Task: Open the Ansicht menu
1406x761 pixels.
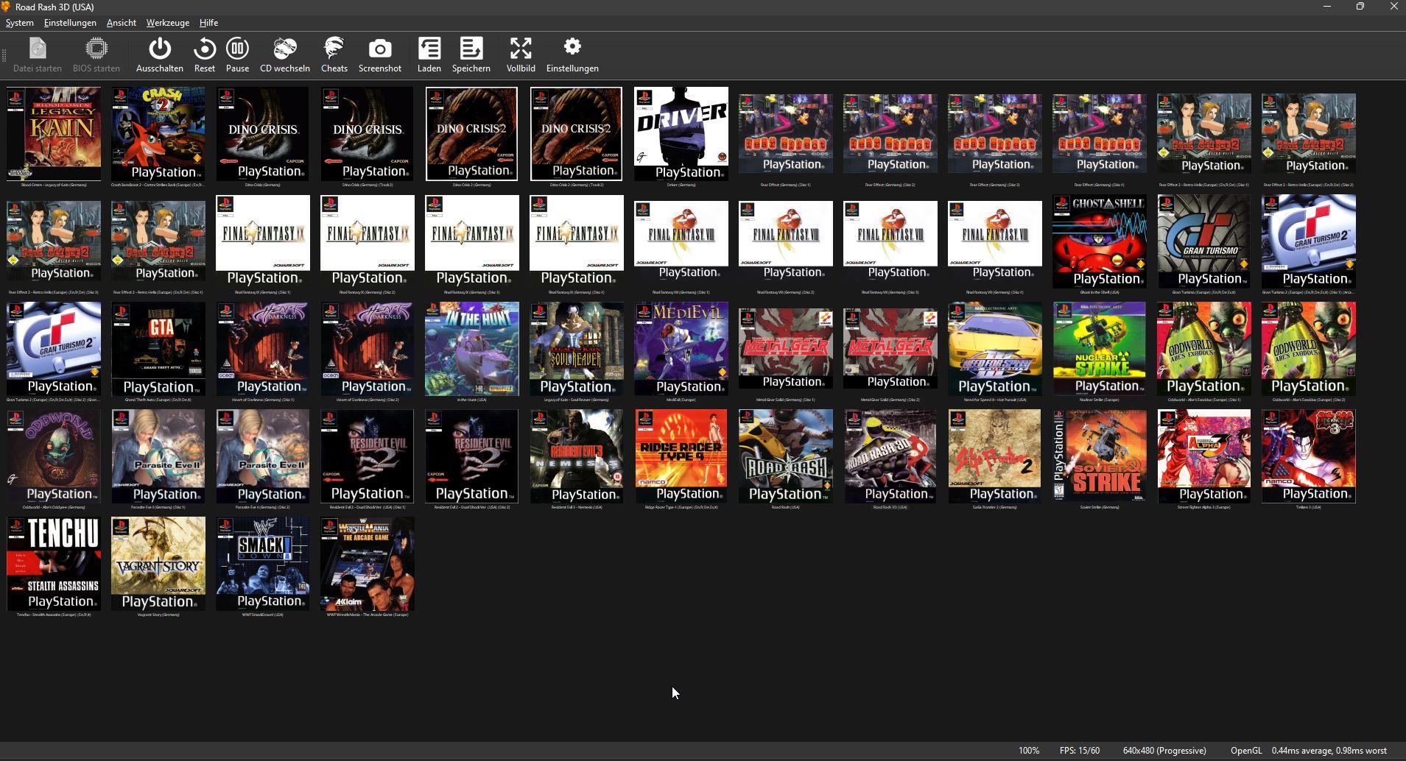Action: point(121,23)
